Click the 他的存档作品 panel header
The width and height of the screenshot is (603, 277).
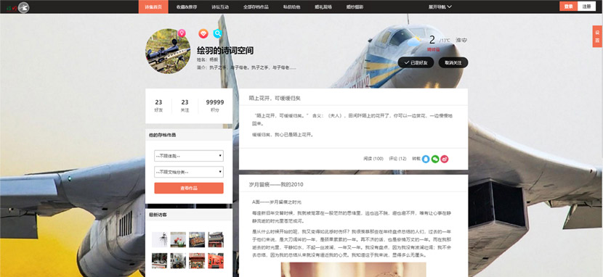(x=189, y=135)
